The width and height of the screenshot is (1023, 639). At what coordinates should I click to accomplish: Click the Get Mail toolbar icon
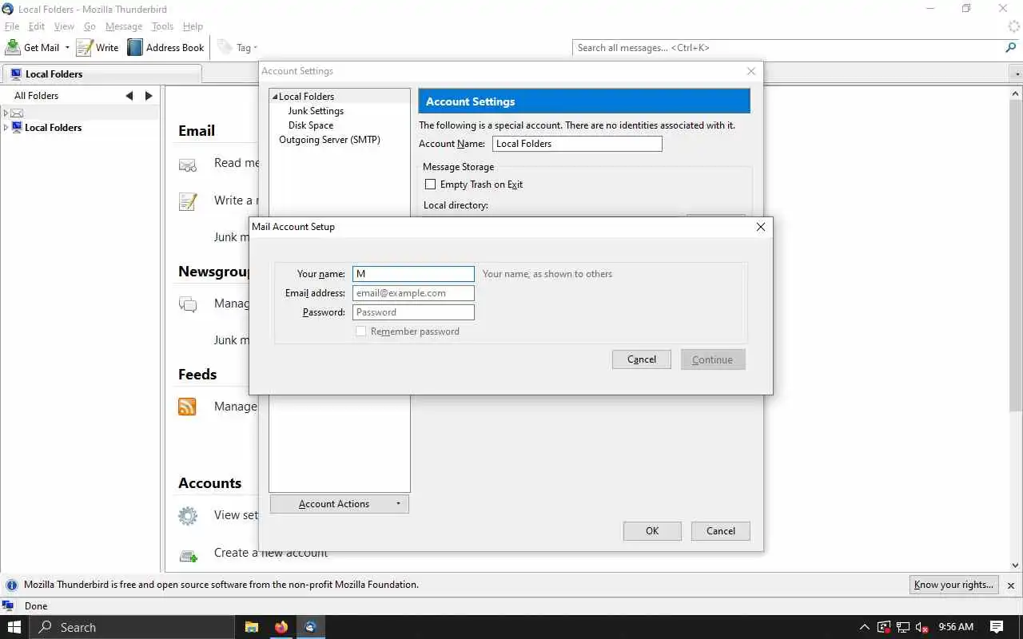point(13,47)
